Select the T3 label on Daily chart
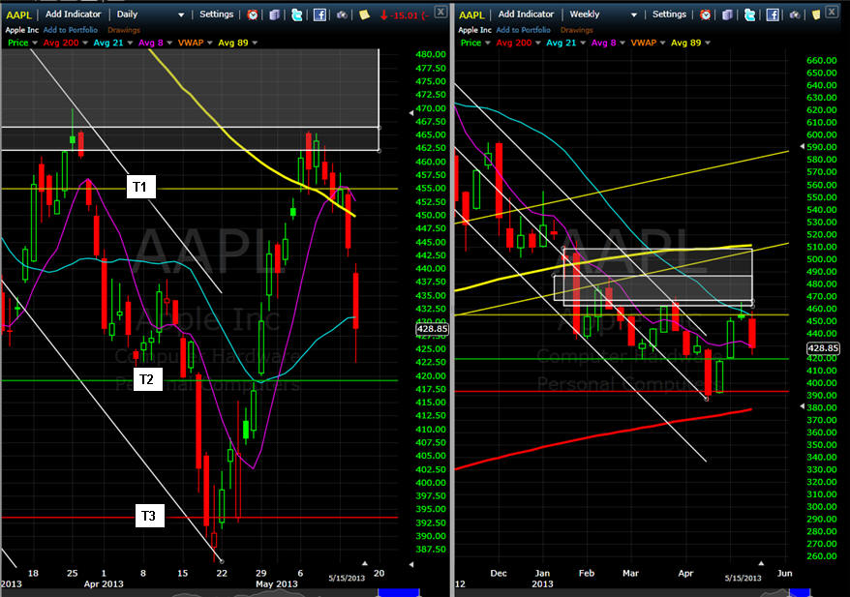The image size is (850, 597). click(149, 516)
